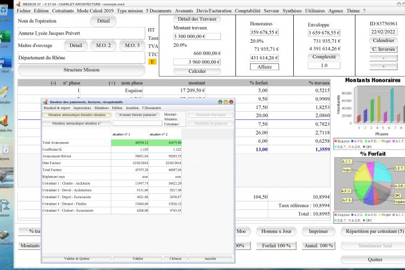The image size is (405, 270).
Task: Open Situations menu in payments dialog
Action: pos(102,108)
